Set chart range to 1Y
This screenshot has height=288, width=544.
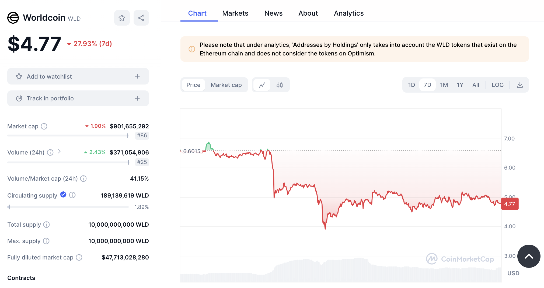click(460, 85)
